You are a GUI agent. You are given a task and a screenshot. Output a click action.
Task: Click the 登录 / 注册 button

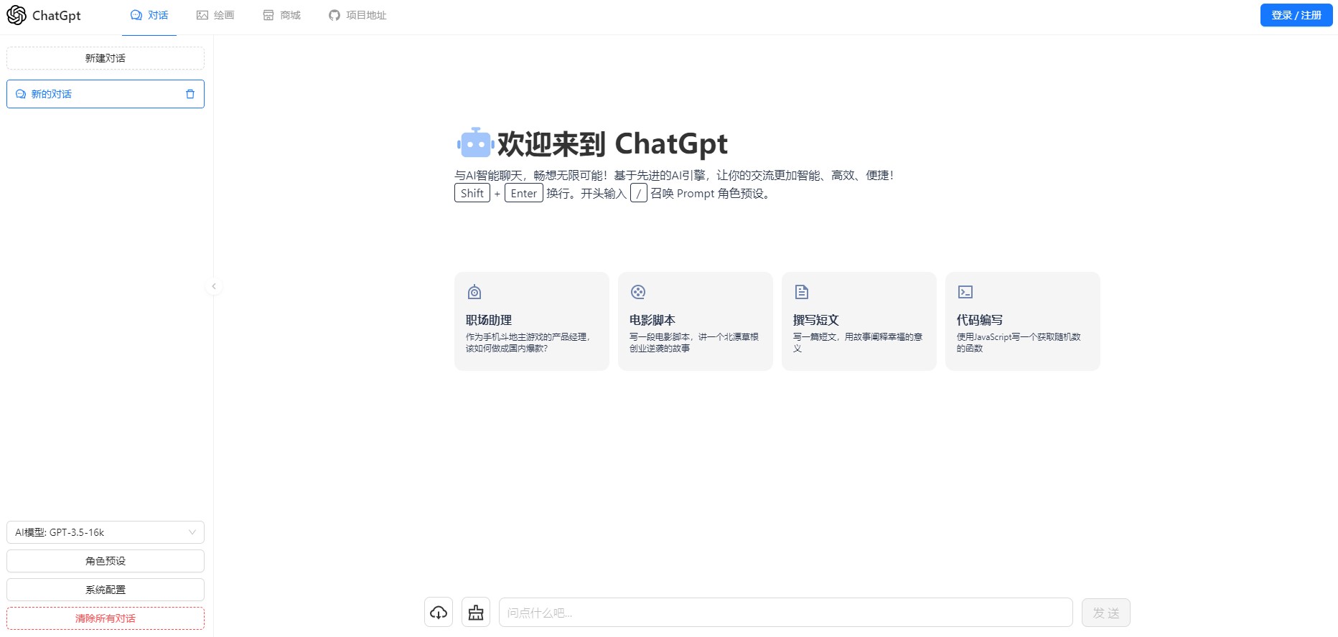(x=1296, y=15)
